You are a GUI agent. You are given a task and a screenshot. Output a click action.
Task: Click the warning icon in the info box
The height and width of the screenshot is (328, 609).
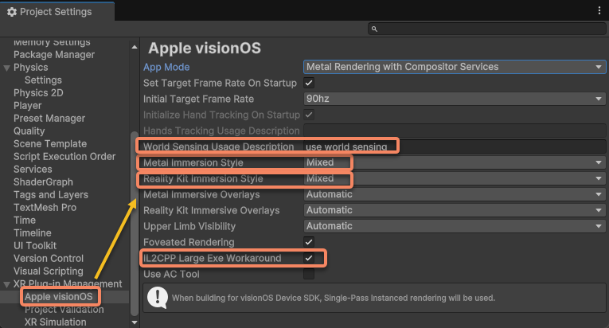[158, 298]
